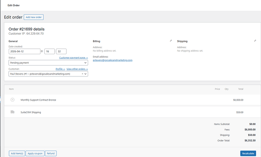This screenshot has height=157, width=261.
Task: Follow the View other orders link
Action: (x=77, y=69)
